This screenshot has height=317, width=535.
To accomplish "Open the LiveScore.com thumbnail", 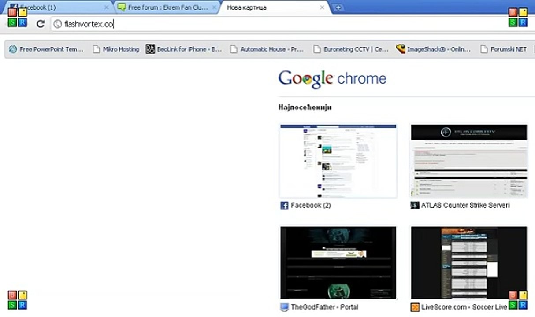I will [x=469, y=262].
